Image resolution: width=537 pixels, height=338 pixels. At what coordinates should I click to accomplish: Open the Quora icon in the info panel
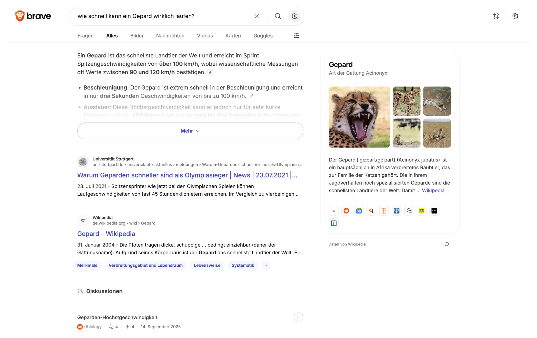(x=371, y=211)
